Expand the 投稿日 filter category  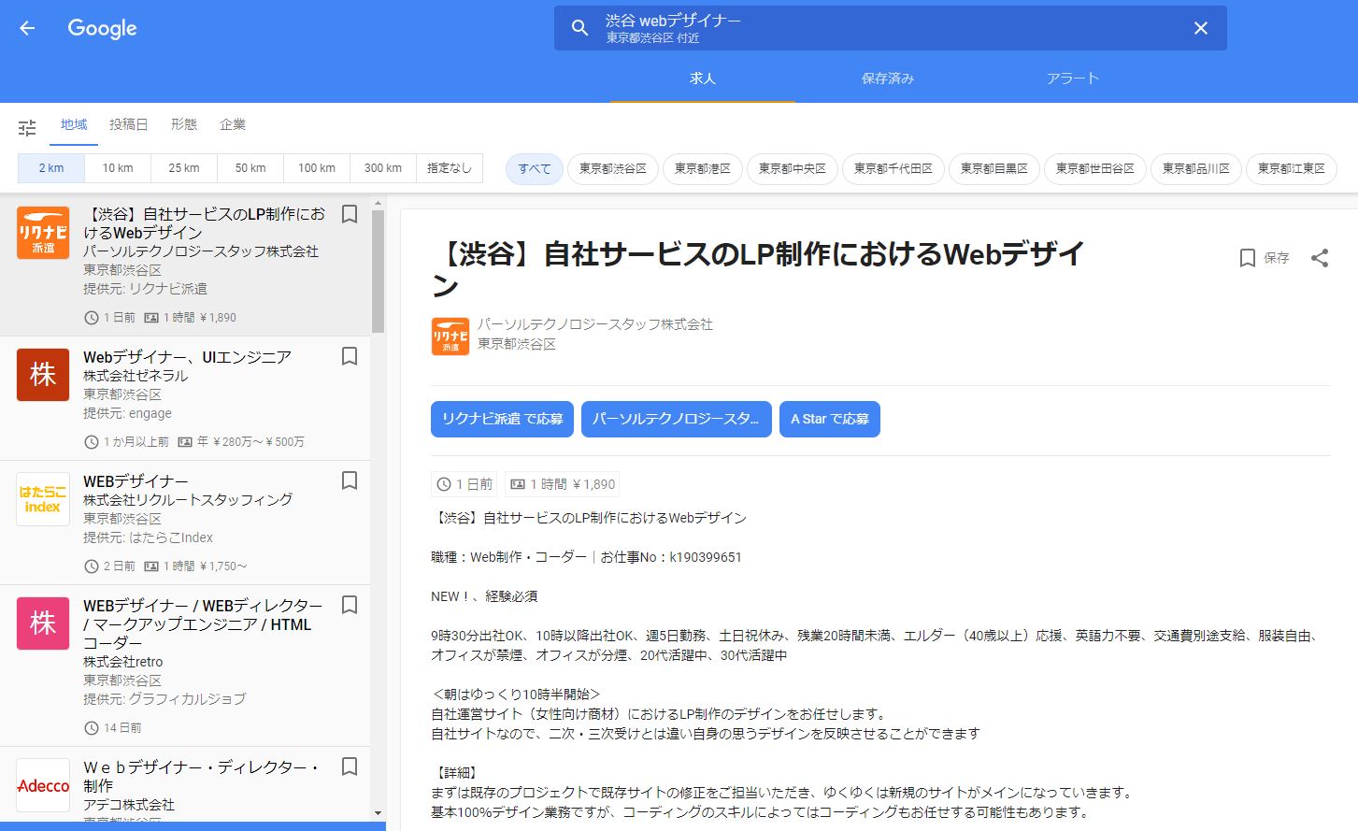tap(128, 124)
